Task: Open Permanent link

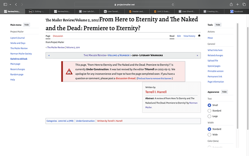Action: (x=215, y=76)
